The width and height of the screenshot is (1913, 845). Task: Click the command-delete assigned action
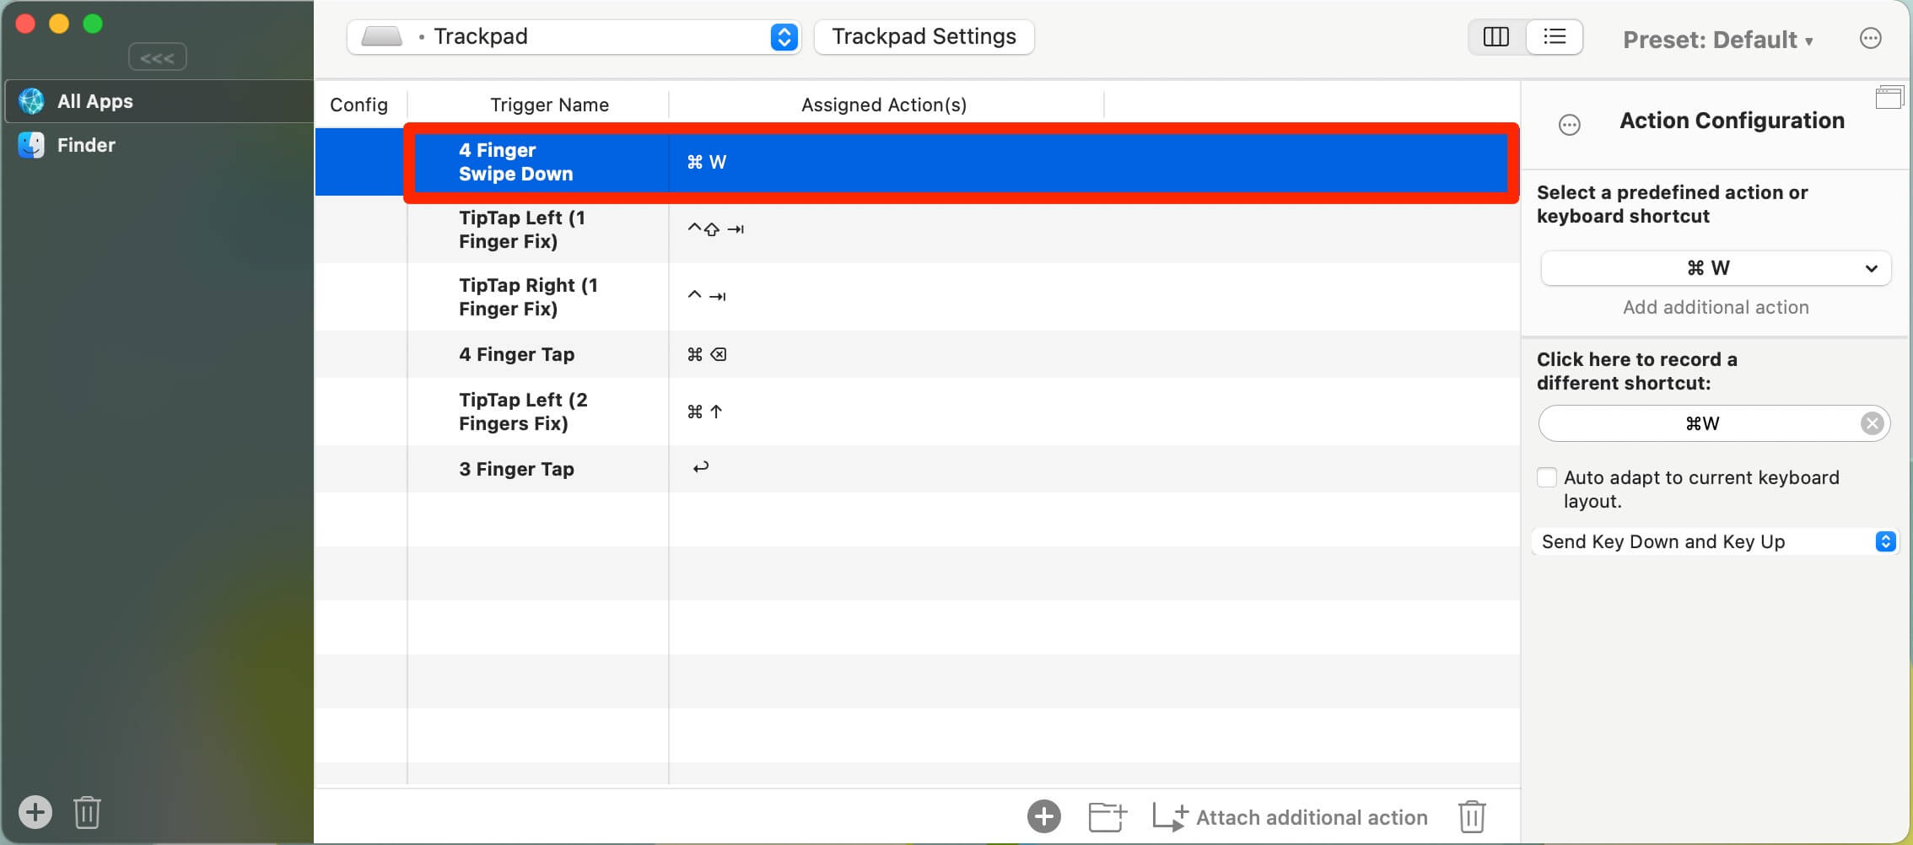(707, 354)
